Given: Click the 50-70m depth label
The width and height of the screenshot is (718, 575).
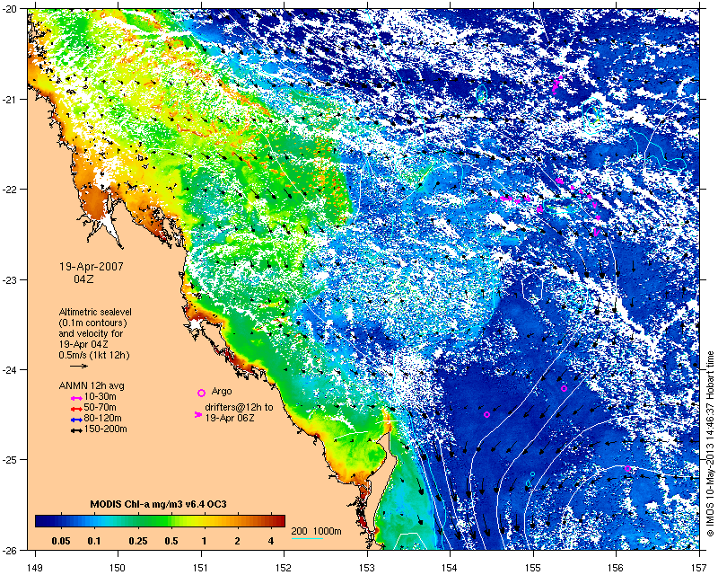Looking at the screenshot, I should (100, 407).
